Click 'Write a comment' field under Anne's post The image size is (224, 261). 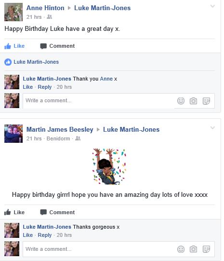(99, 101)
